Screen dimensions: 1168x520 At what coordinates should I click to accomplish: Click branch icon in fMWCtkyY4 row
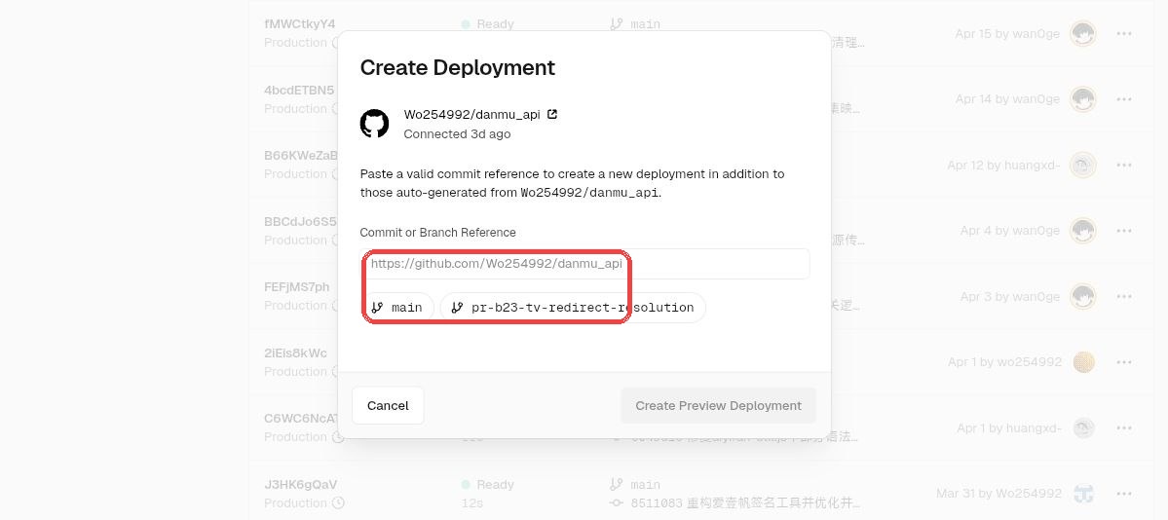[x=616, y=23]
